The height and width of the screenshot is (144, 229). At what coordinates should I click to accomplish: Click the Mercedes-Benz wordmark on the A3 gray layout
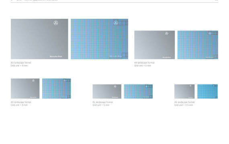(56, 56)
